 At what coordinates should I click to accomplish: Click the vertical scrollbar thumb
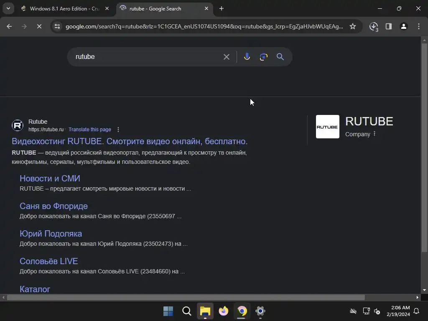click(x=424, y=148)
